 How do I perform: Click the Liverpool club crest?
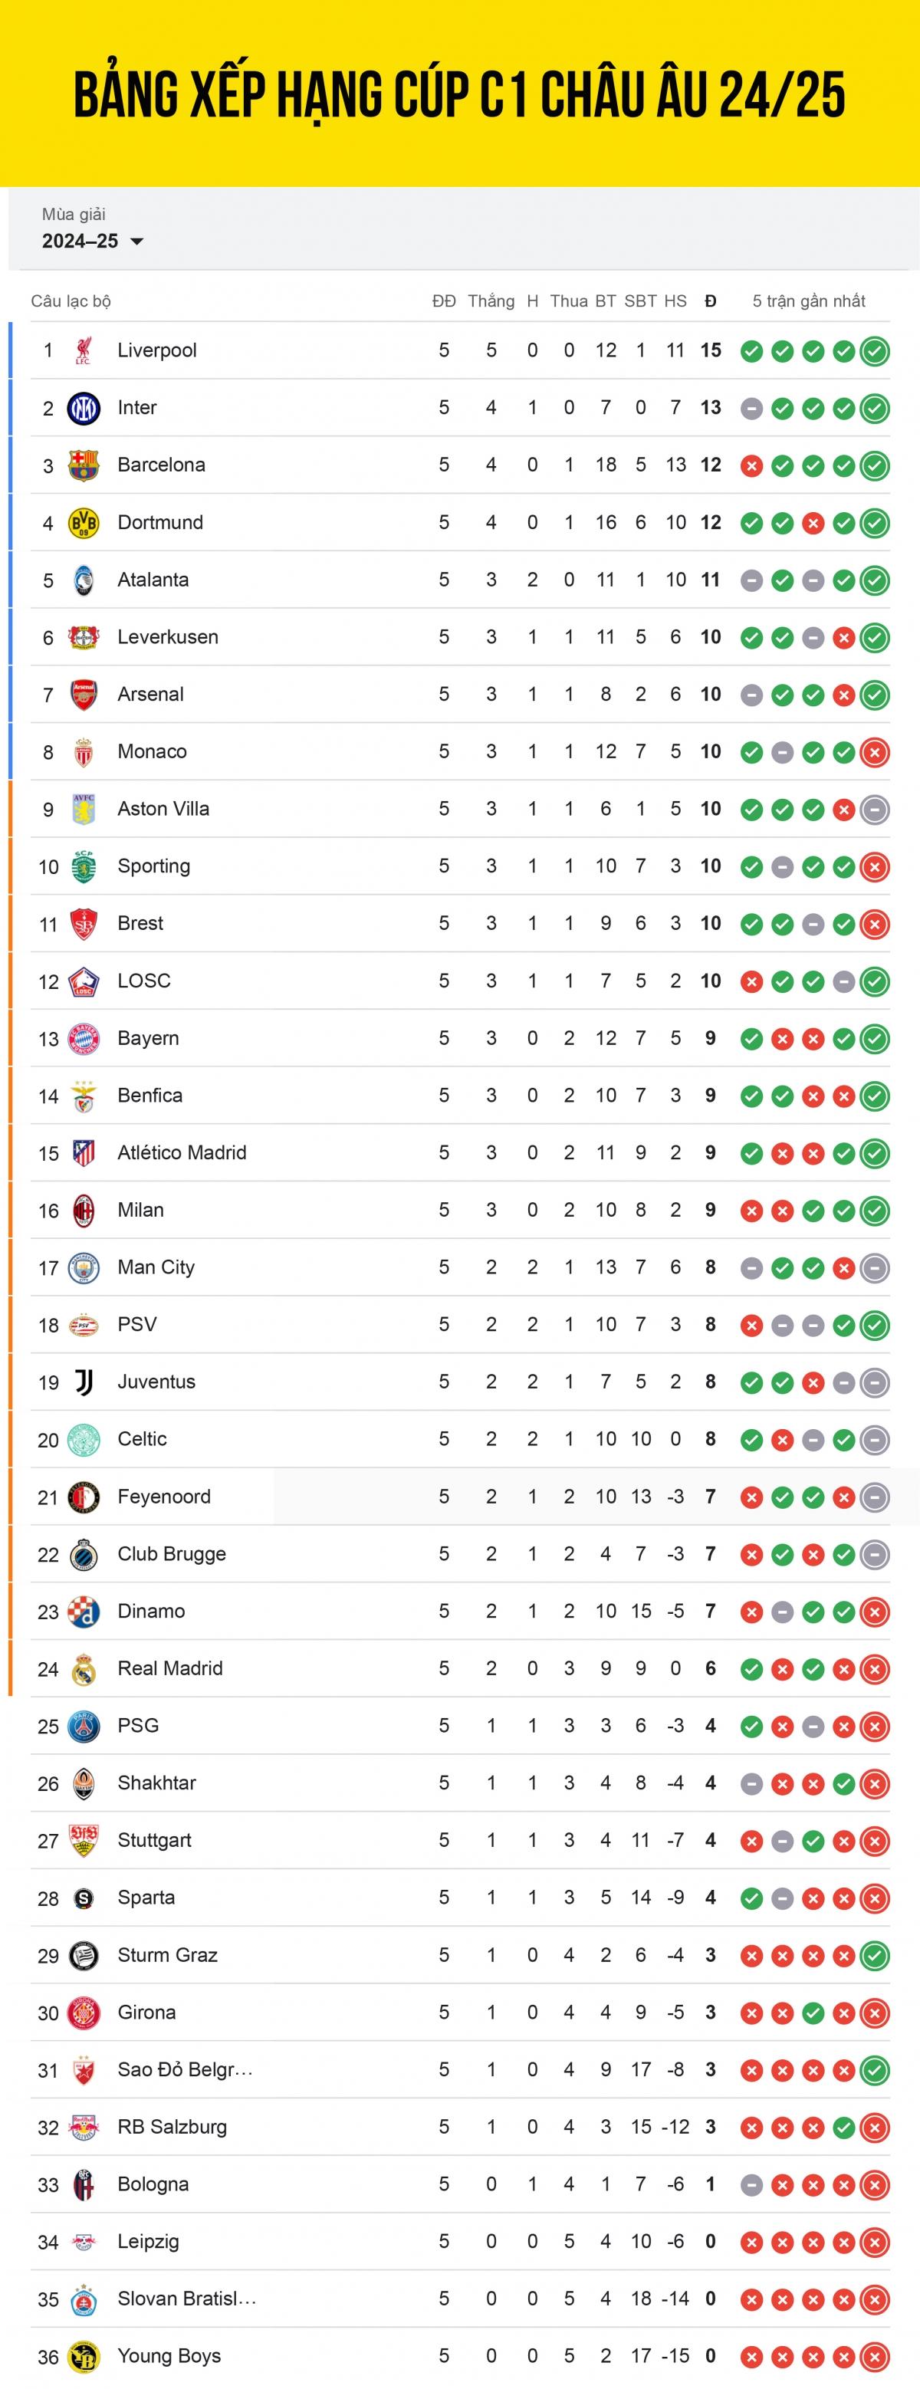(84, 350)
